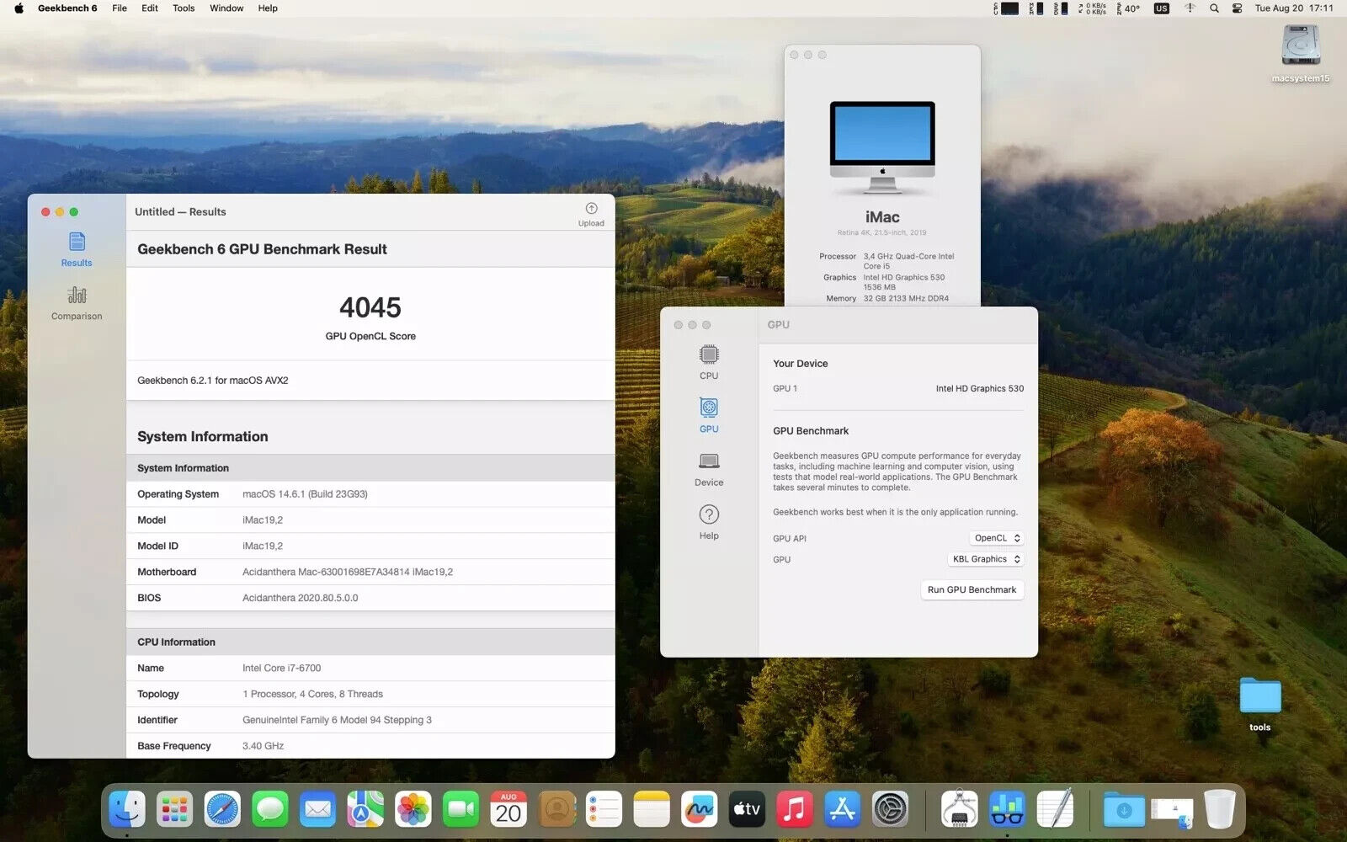The height and width of the screenshot is (842, 1347).
Task: Open Freeform from the dock
Action: tap(700, 810)
